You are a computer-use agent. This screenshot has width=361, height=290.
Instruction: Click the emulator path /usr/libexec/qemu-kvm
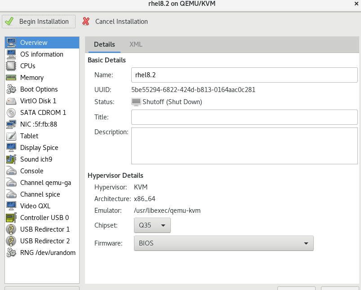167,211
